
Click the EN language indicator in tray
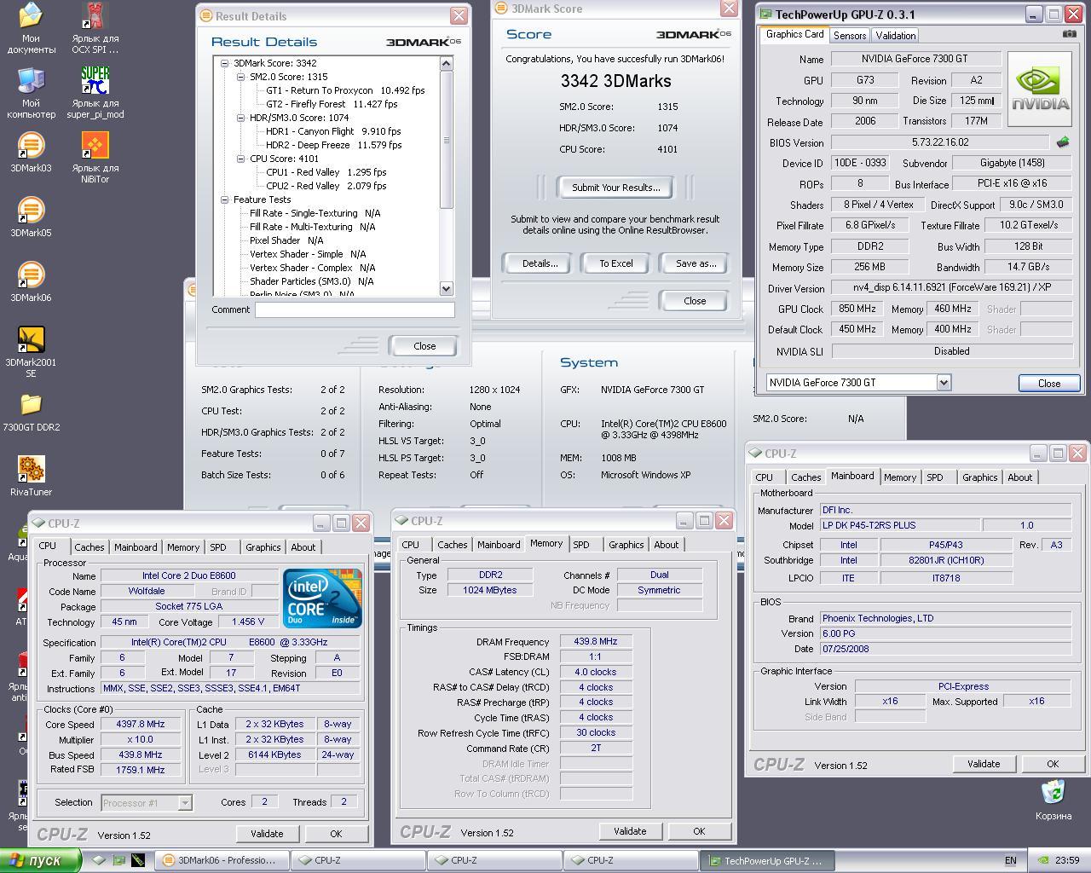tap(1011, 860)
